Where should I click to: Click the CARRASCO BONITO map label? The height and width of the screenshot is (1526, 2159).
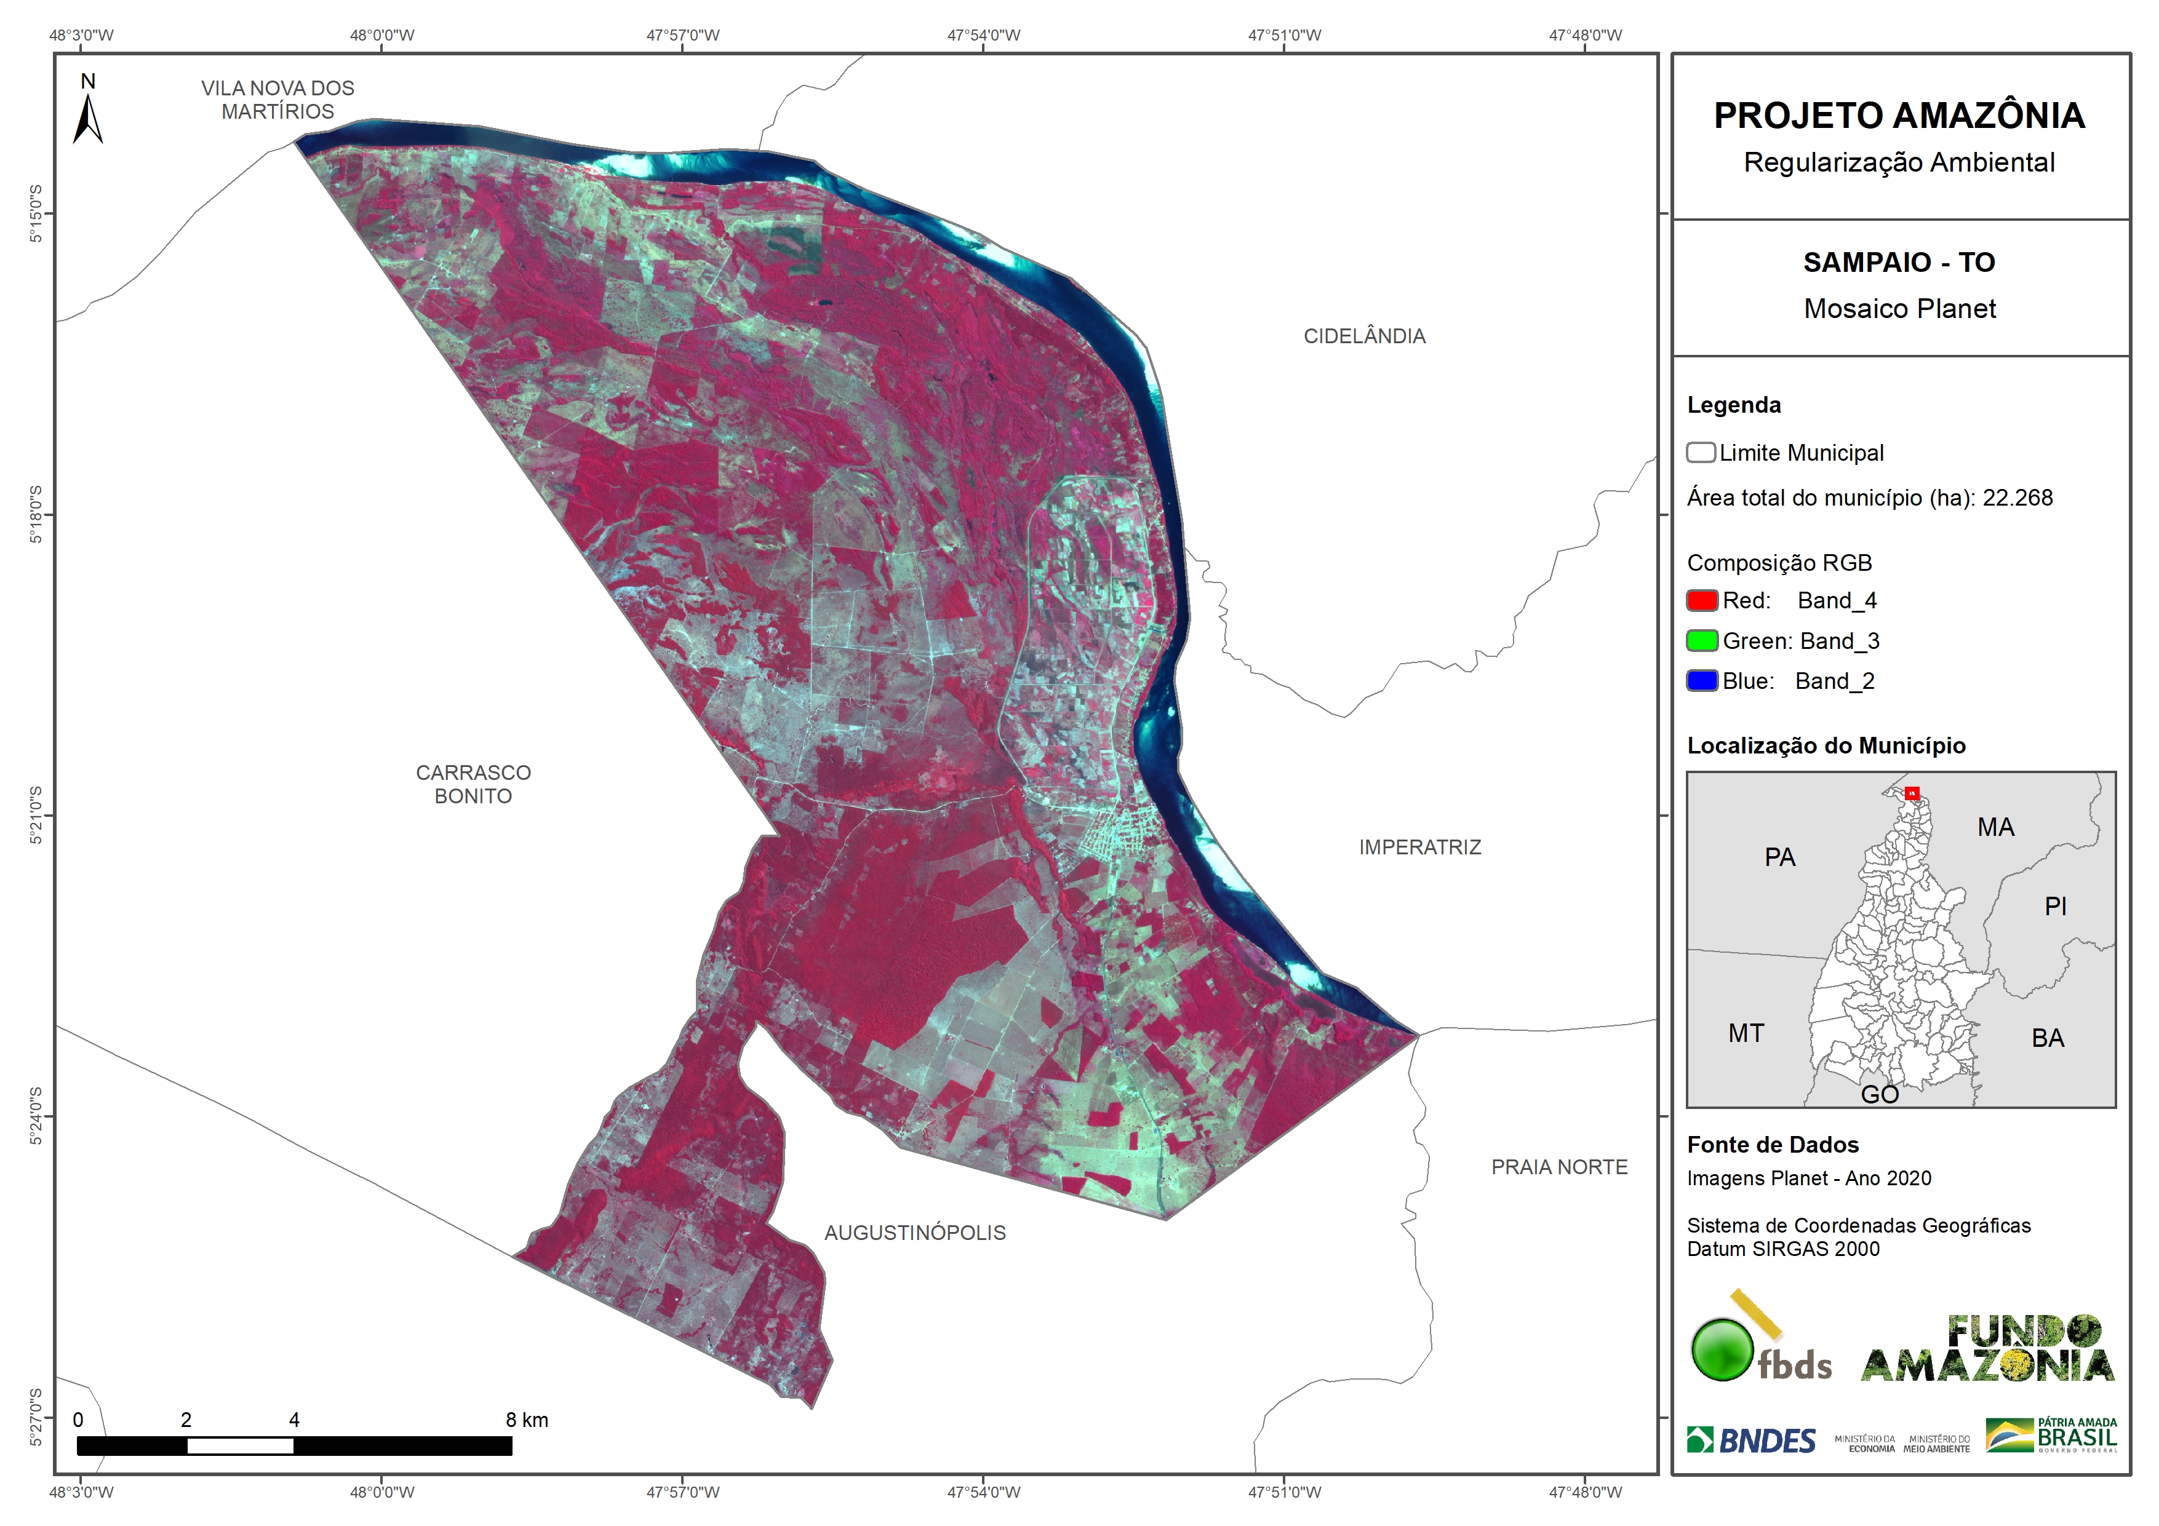click(473, 783)
